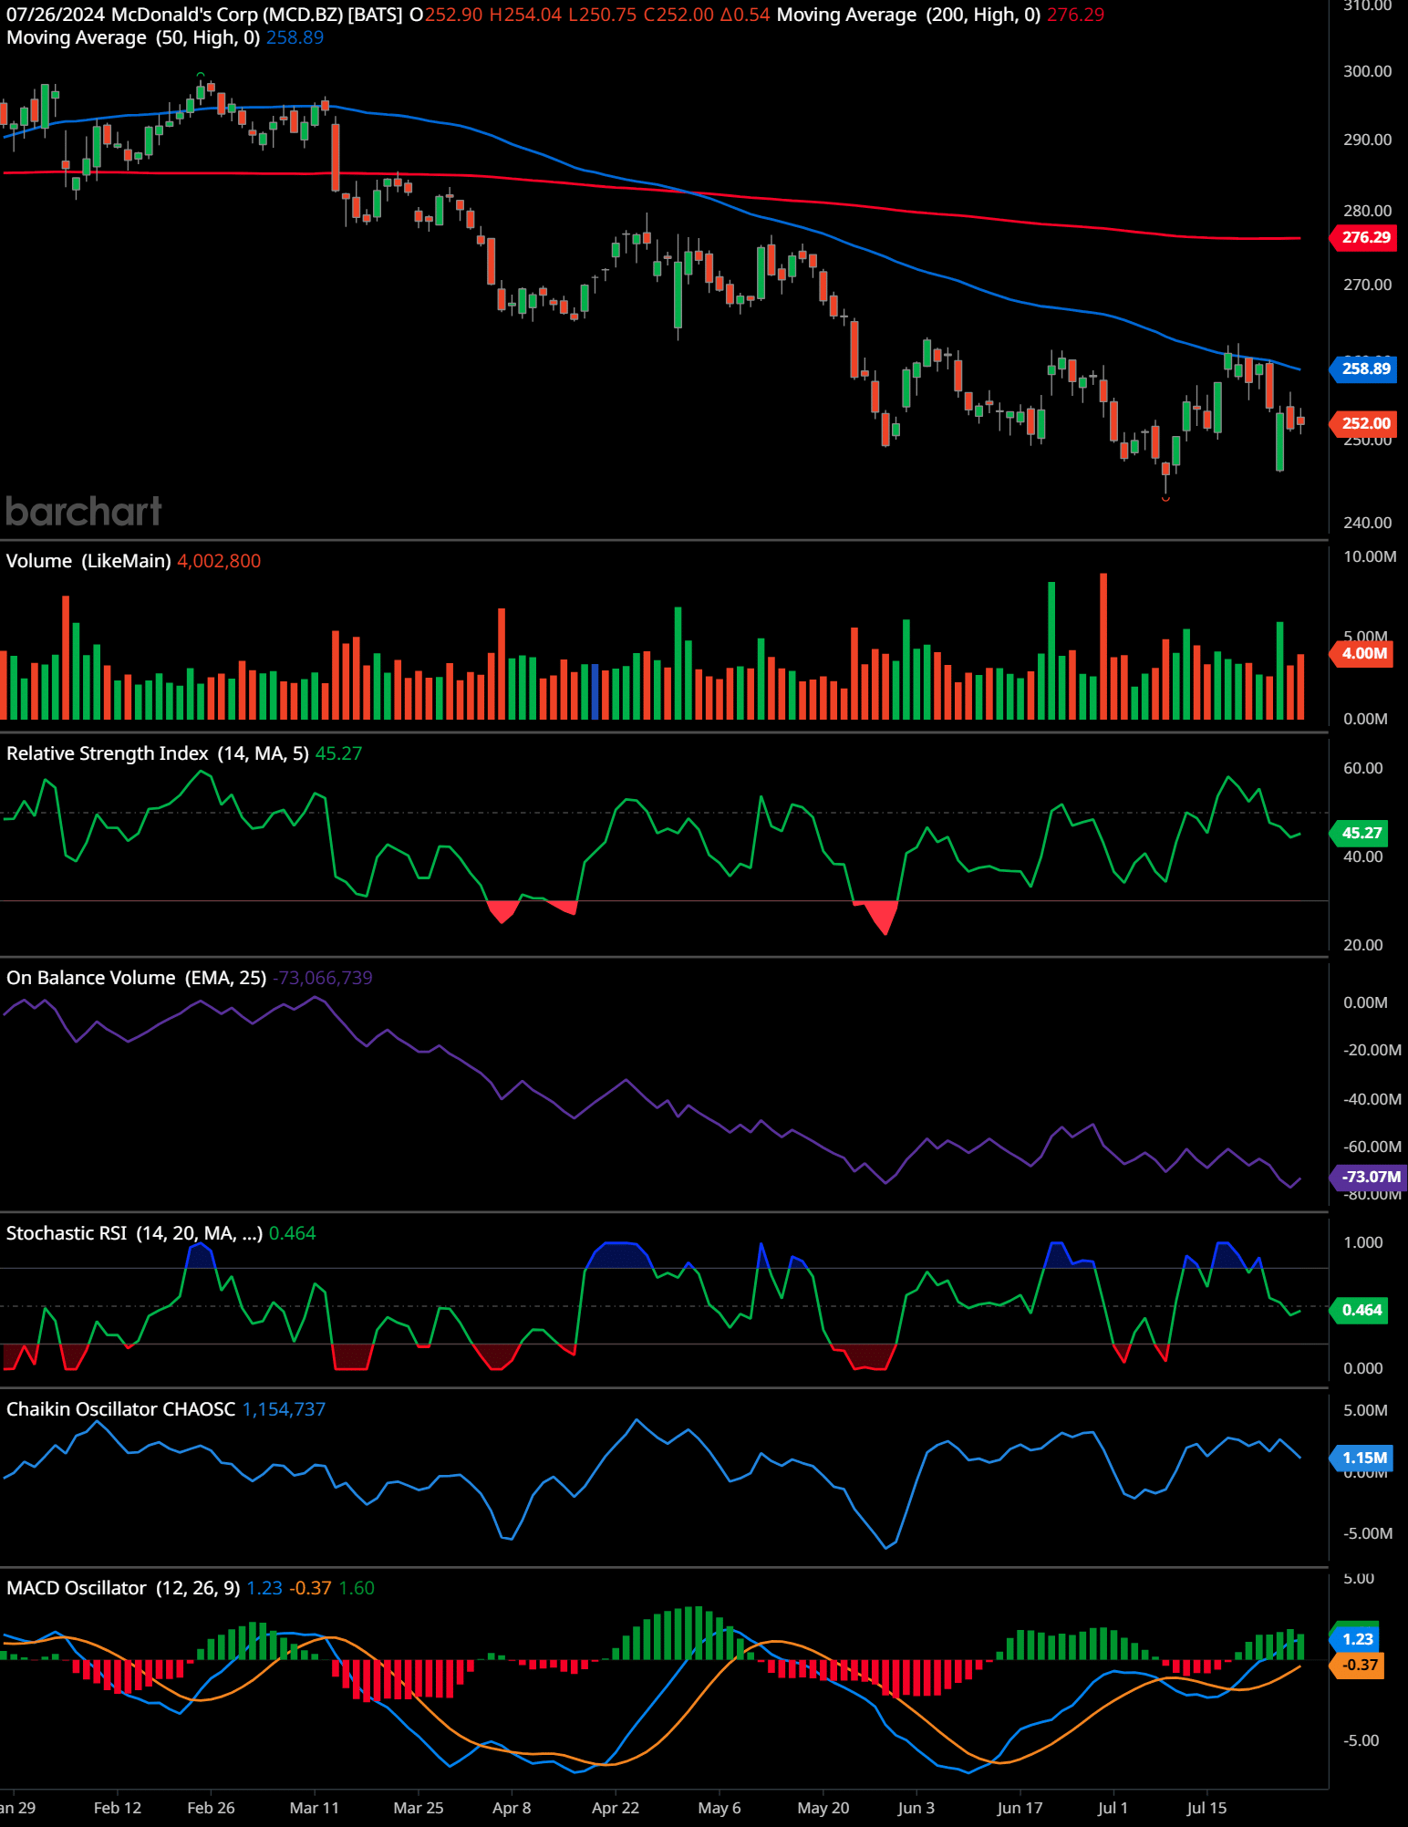Screen dimensions: 1408x1827
Task: Click the Jul 15 date label
Action: click(1206, 1808)
